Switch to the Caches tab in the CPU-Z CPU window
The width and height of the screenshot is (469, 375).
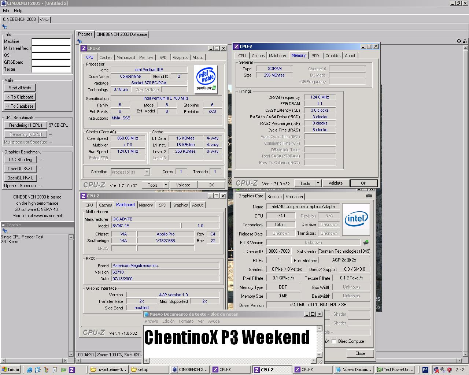pyautogui.click(x=106, y=57)
